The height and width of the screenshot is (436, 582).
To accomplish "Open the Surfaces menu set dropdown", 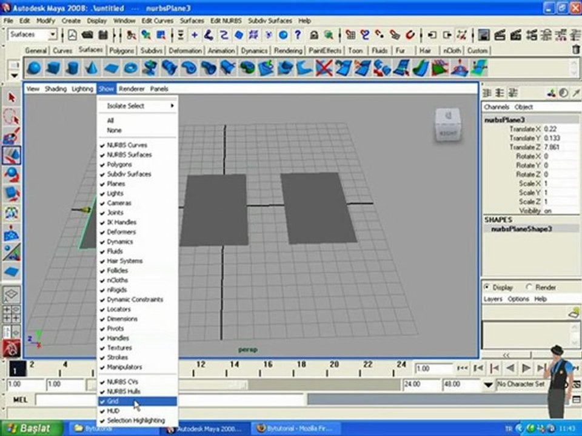I will (53, 35).
